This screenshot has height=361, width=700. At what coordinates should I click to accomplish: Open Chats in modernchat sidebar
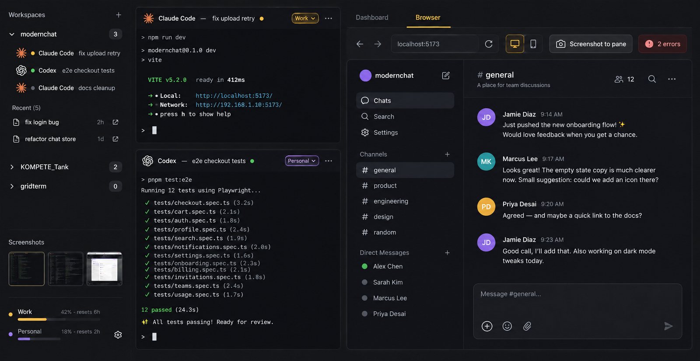point(405,100)
